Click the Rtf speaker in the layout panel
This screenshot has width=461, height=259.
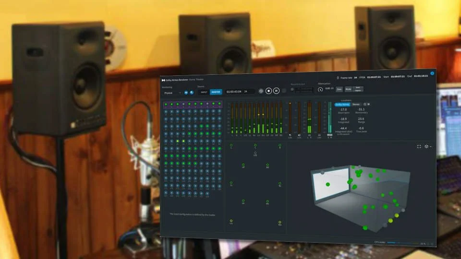pyautogui.click(x=267, y=165)
